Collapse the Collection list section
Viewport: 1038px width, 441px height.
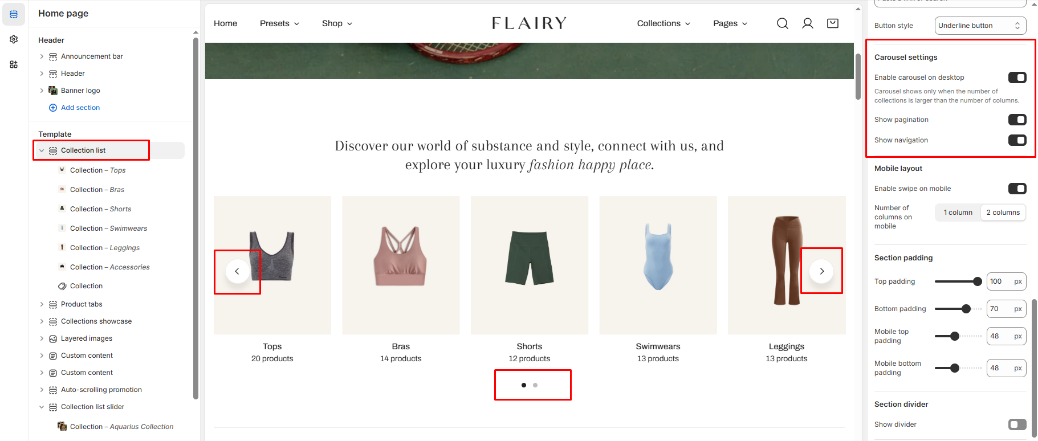42,150
